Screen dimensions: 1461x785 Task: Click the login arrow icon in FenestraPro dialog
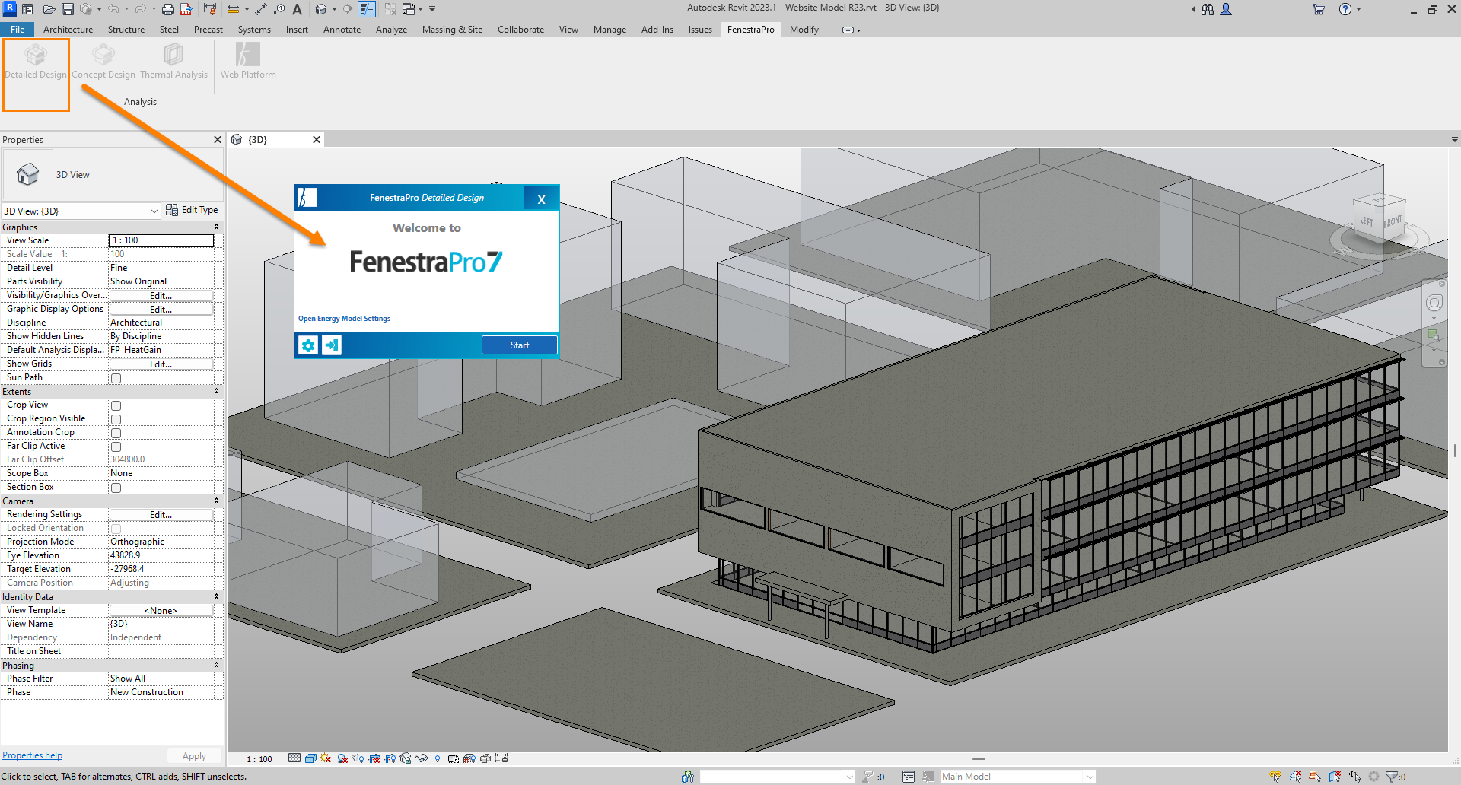tap(332, 345)
